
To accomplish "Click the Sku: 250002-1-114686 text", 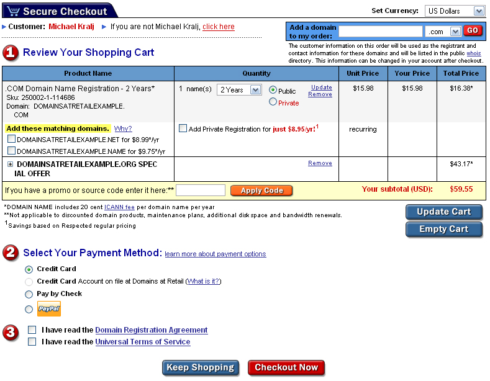I will pyautogui.click(x=40, y=97).
